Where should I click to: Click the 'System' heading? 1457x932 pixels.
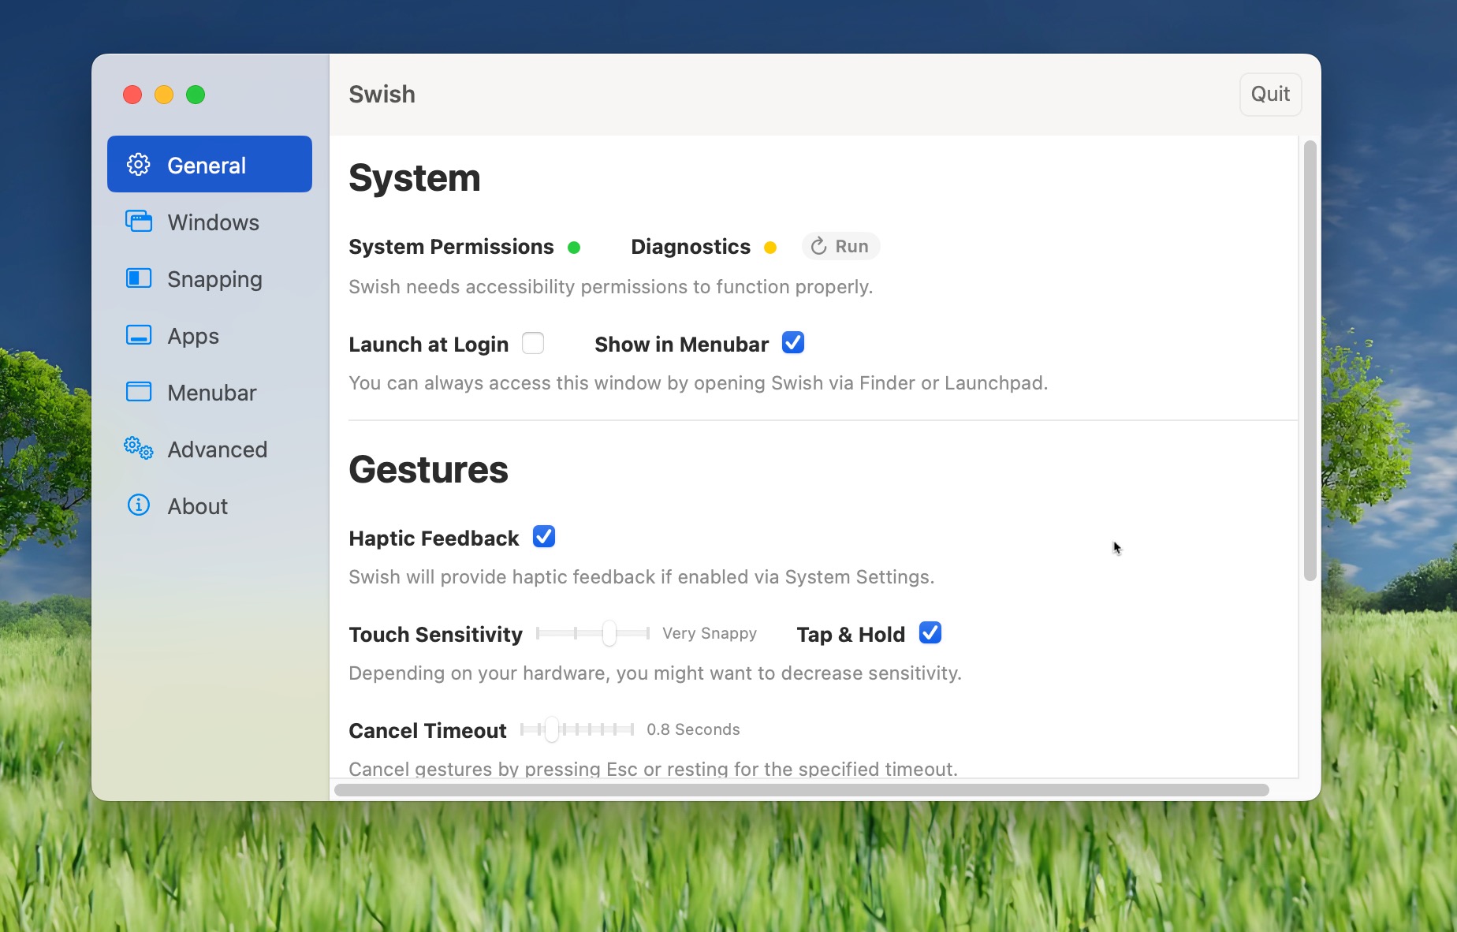(x=415, y=178)
